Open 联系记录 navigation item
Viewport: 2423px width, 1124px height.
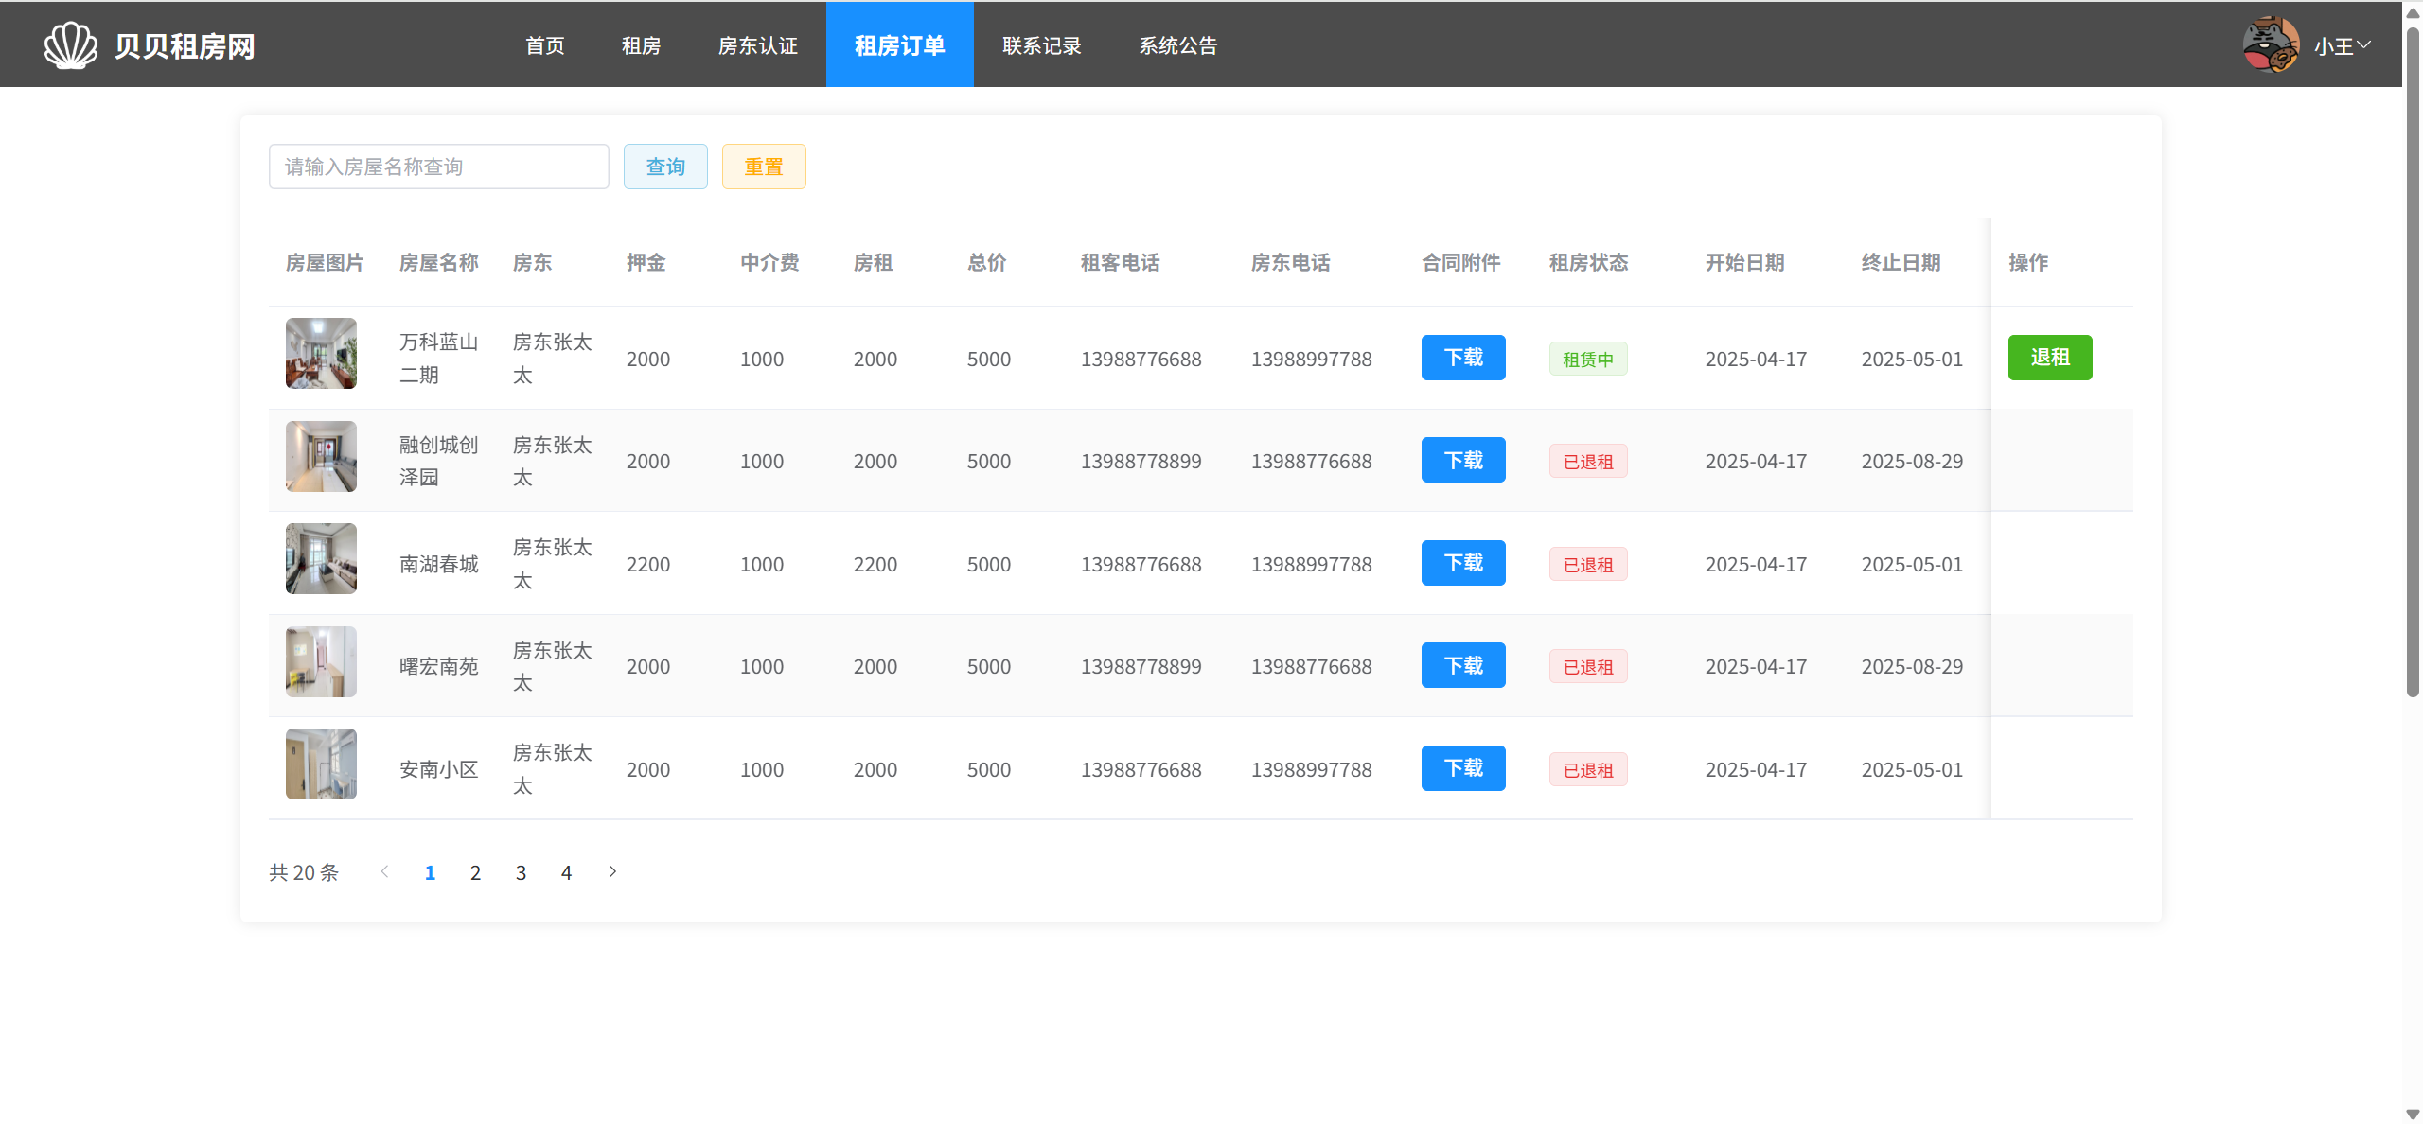coord(1041,45)
